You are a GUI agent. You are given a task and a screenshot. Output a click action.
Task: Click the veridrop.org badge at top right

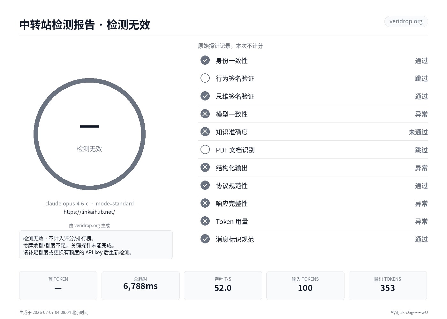406,21
